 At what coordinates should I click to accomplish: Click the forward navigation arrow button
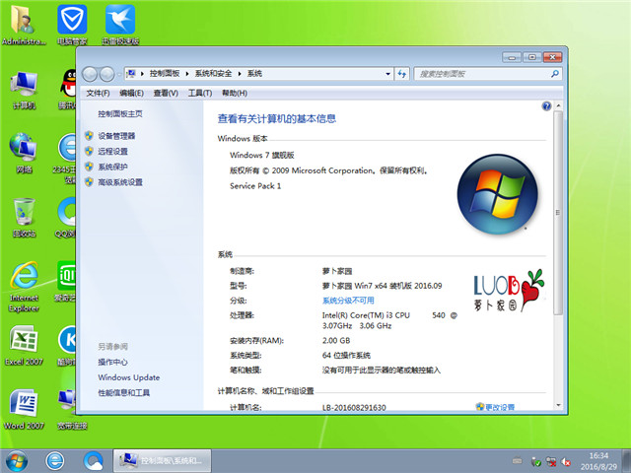click(x=106, y=74)
